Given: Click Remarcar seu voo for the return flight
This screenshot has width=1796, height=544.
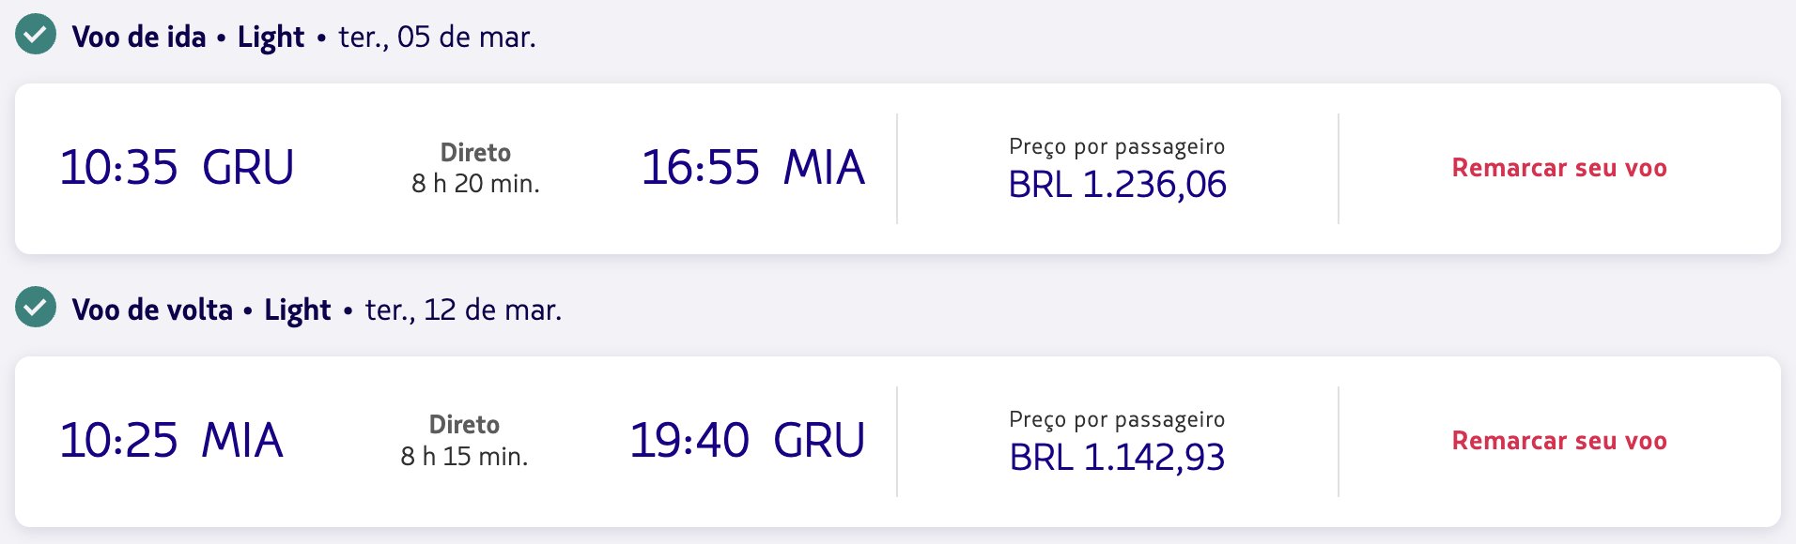Looking at the screenshot, I should coord(1559,441).
